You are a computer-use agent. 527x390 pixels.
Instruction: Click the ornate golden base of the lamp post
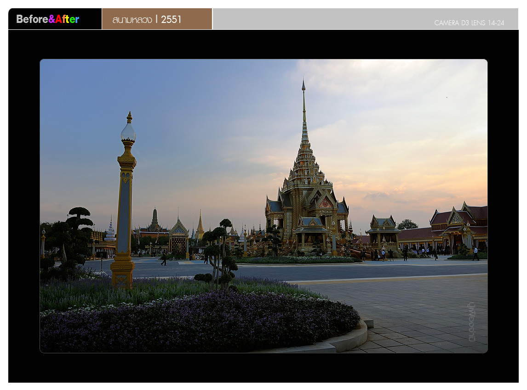point(122,273)
